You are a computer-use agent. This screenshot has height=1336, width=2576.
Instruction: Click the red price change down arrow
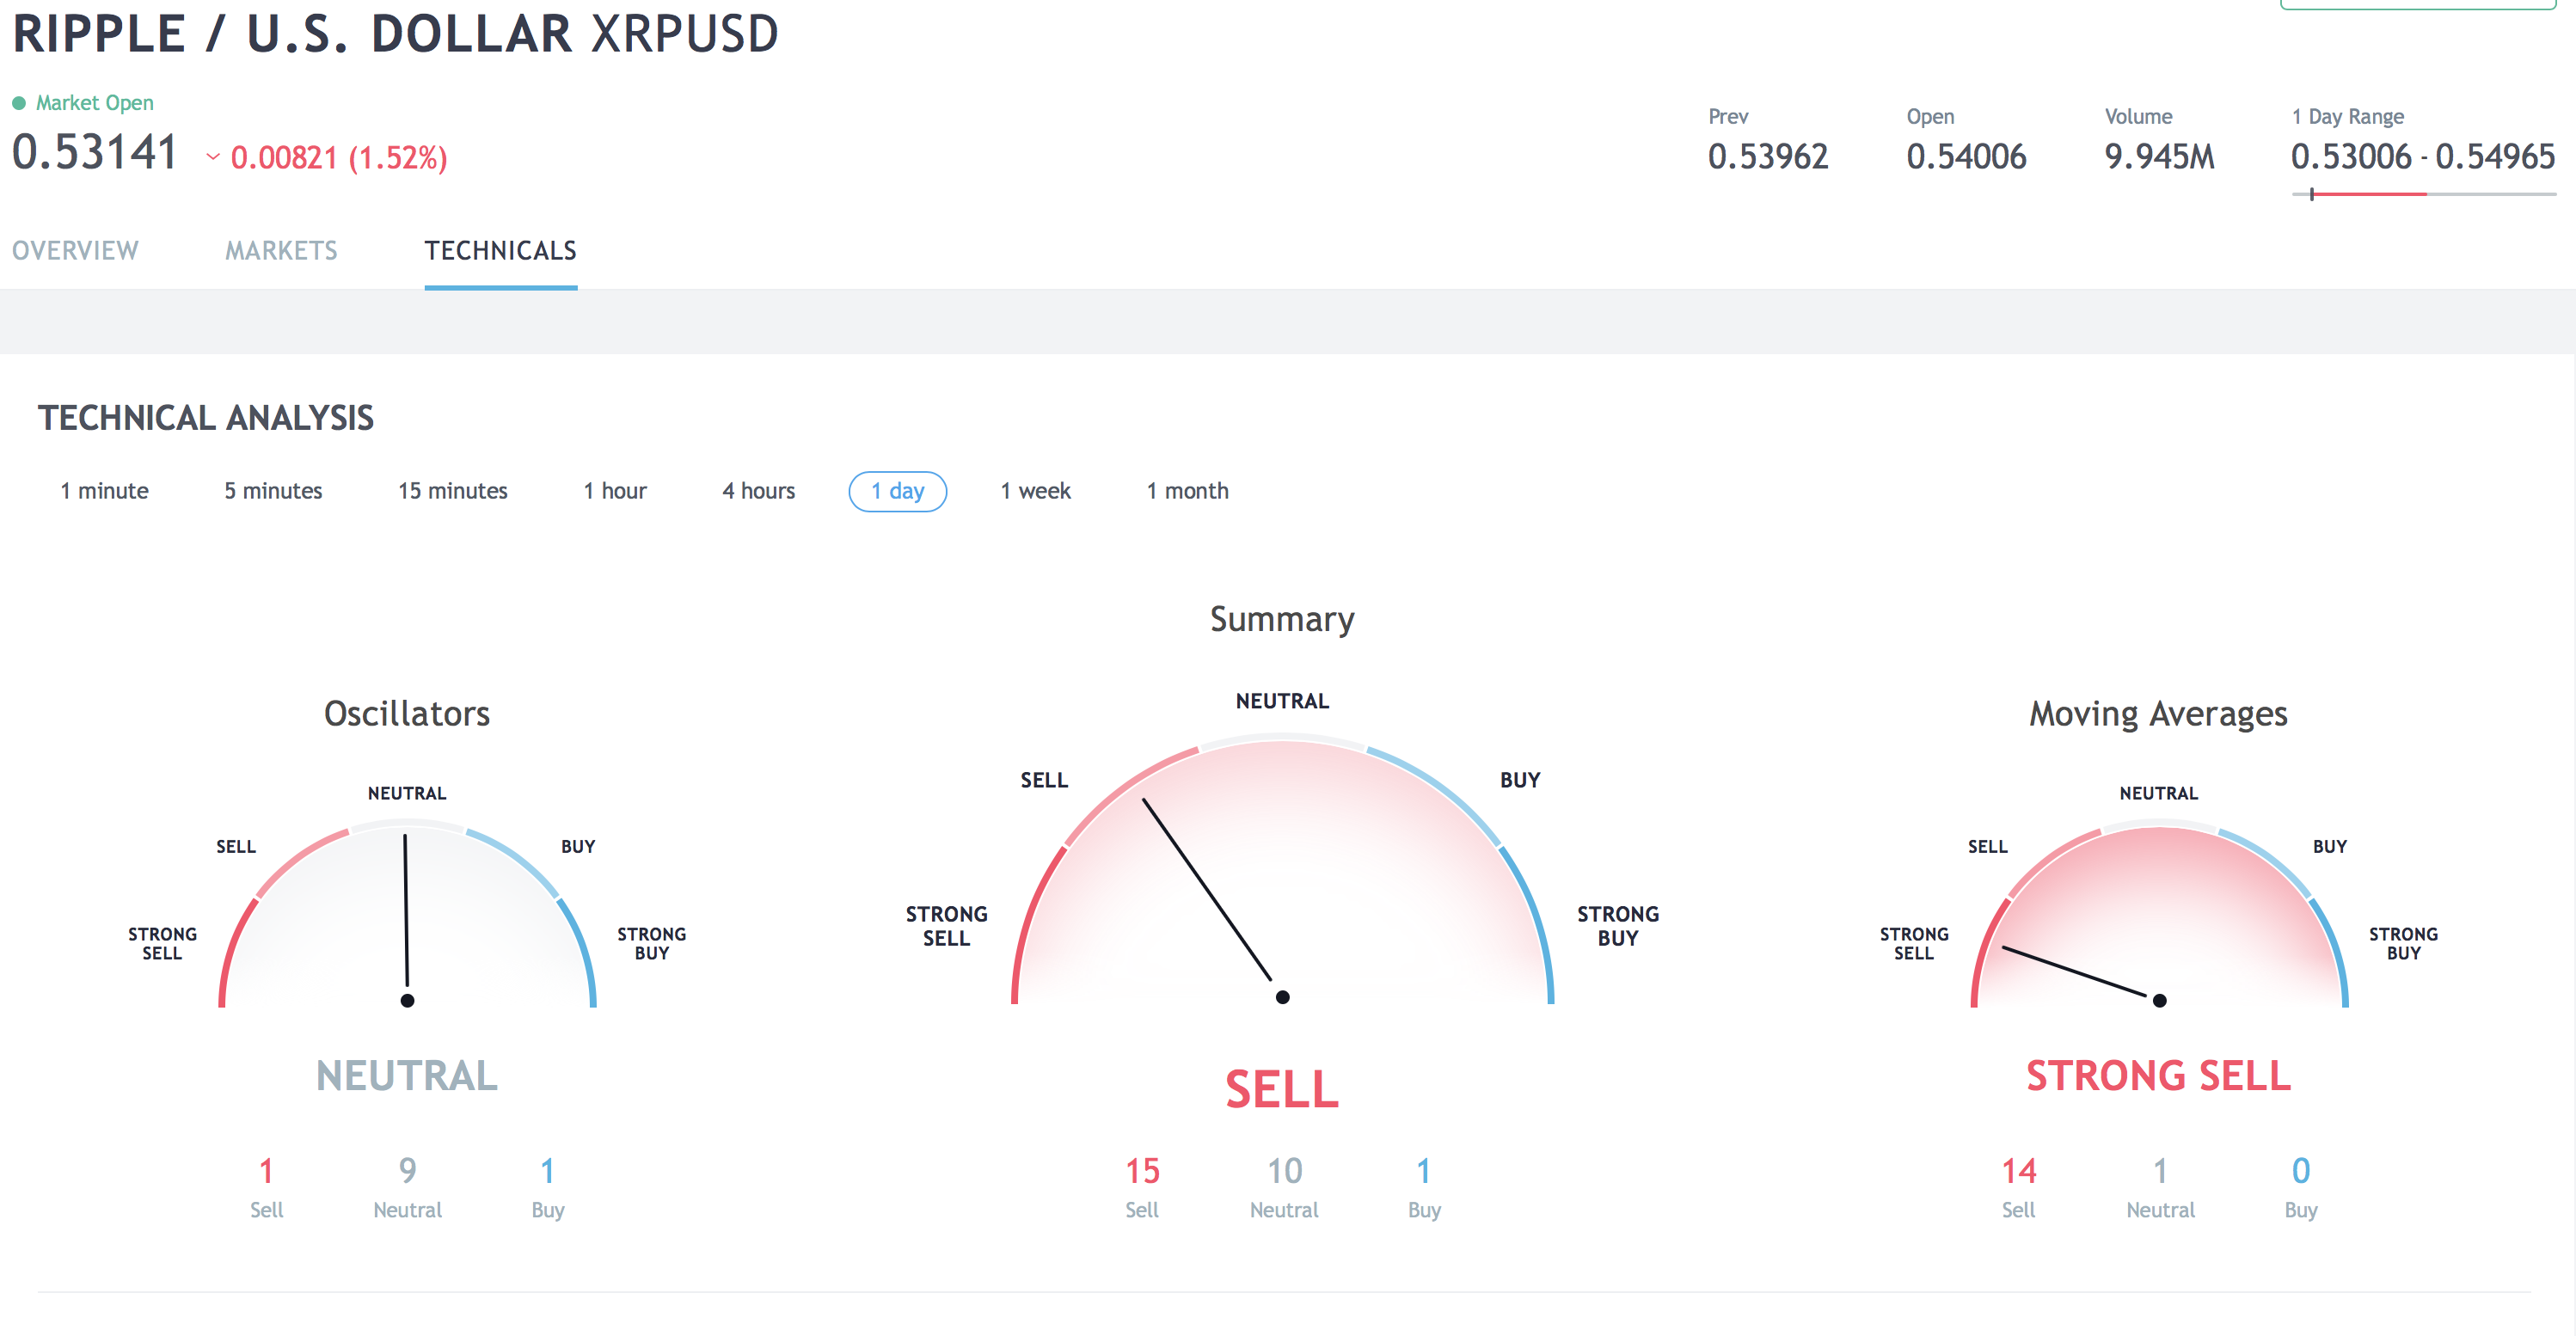[213, 157]
